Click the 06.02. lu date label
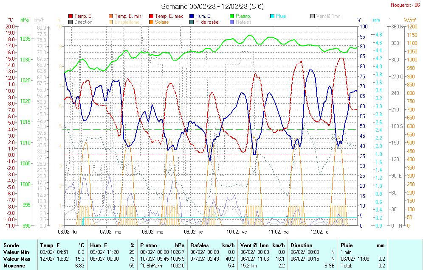The width and height of the screenshot is (423, 270). pos(68,232)
